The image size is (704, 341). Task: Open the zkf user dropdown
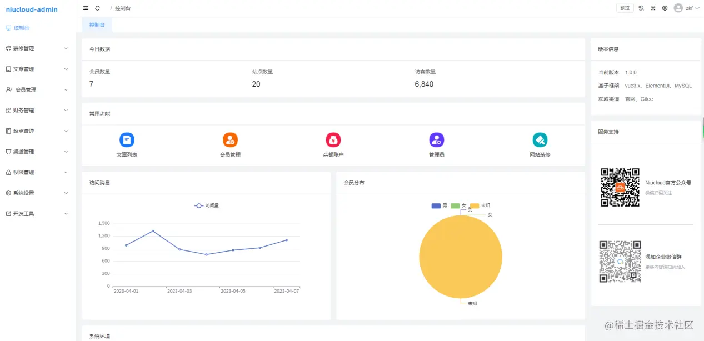pos(687,8)
